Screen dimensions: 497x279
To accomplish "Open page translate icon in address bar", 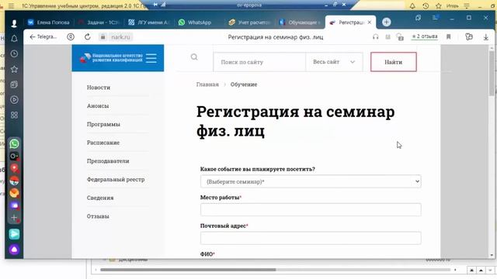I will [x=400, y=37].
